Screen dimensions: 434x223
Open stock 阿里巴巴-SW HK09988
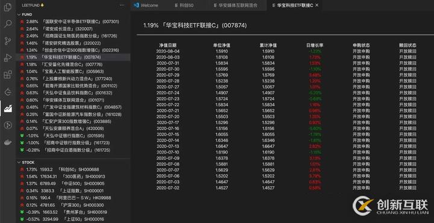74,198
